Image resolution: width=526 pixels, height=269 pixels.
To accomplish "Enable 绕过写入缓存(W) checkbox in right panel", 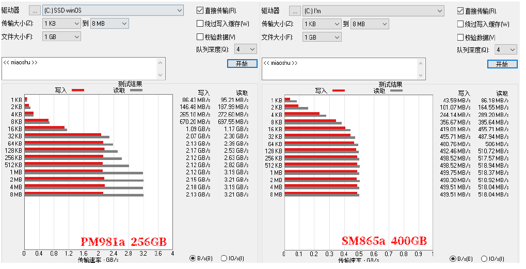I will pyautogui.click(x=460, y=24).
